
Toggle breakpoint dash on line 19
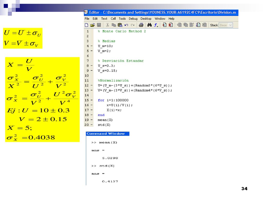92,120
